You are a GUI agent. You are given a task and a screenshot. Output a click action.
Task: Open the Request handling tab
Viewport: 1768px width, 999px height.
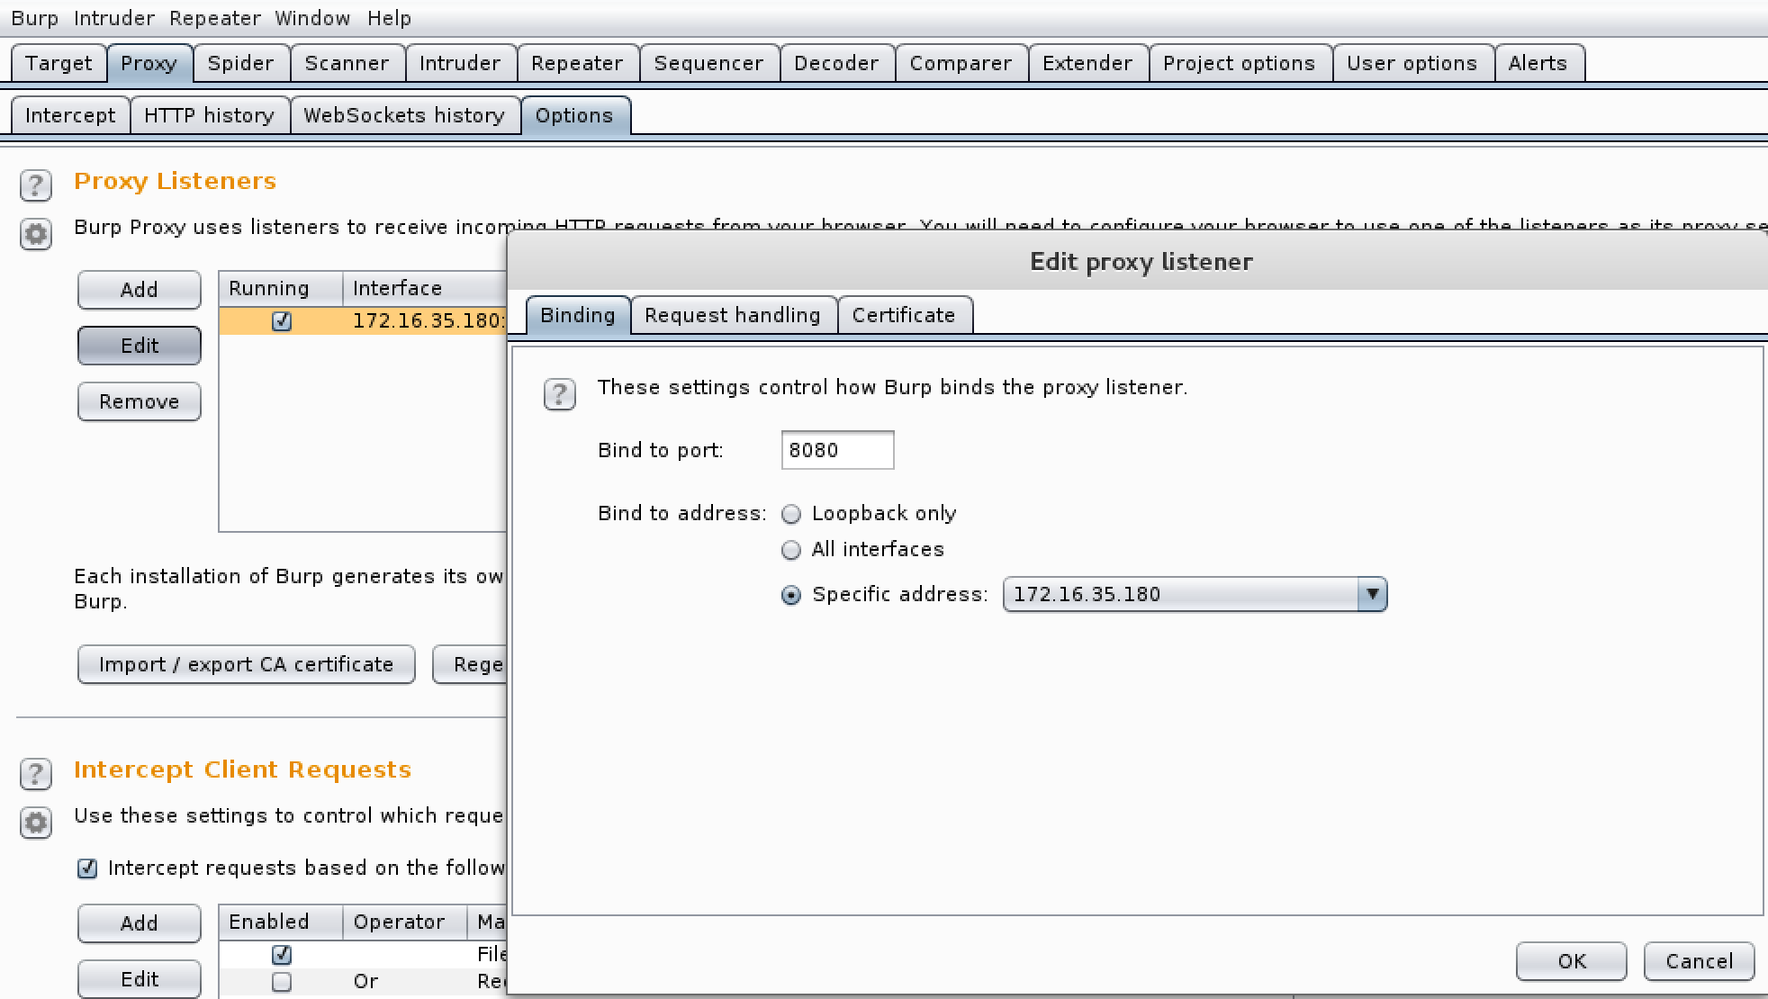tap(733, 315)
